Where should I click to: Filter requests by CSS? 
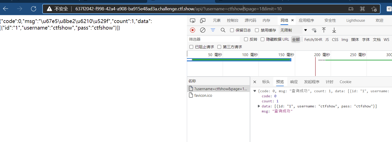(335, 39)
